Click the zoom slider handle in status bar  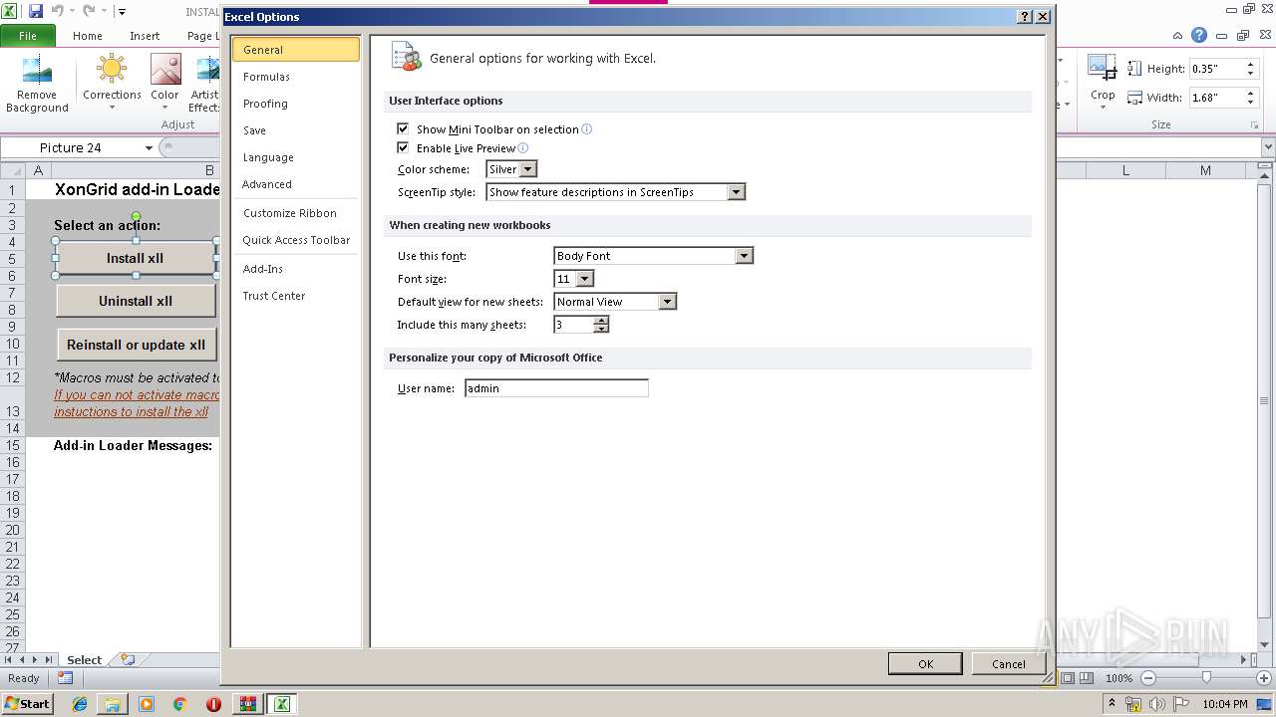coord(1206,678)
